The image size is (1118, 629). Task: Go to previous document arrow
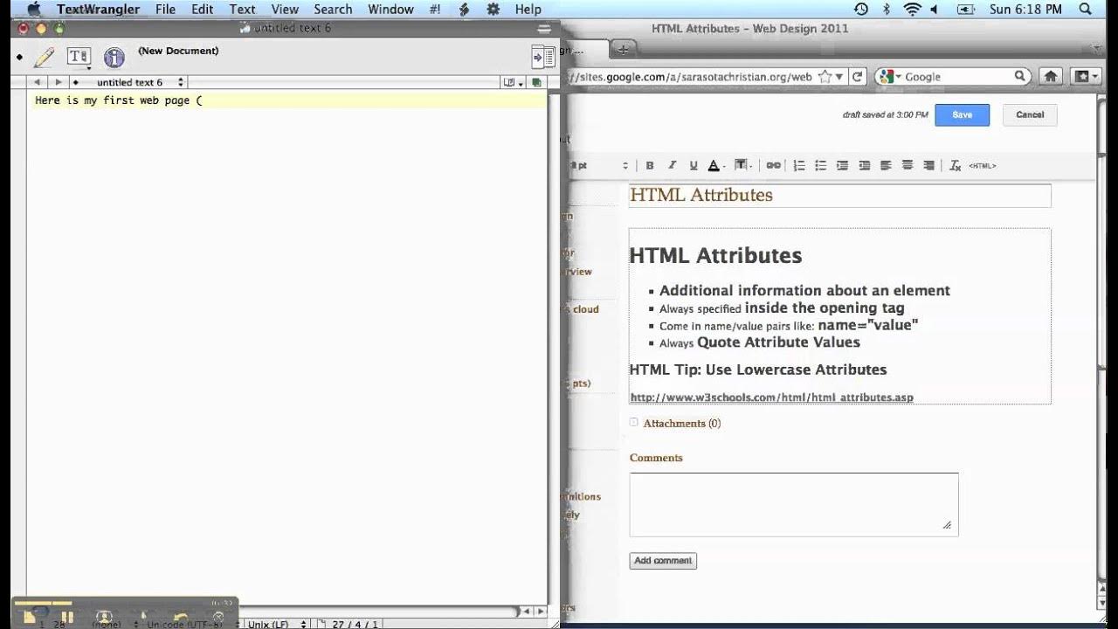37,82
